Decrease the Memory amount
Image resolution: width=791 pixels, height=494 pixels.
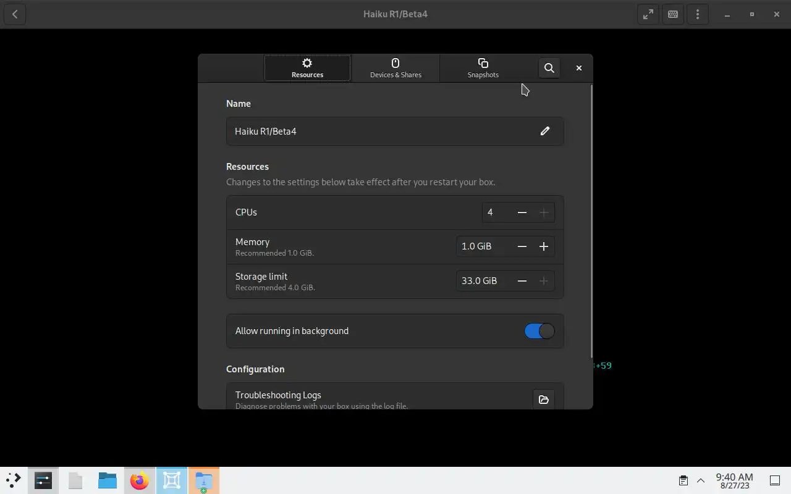coord(522,246)
